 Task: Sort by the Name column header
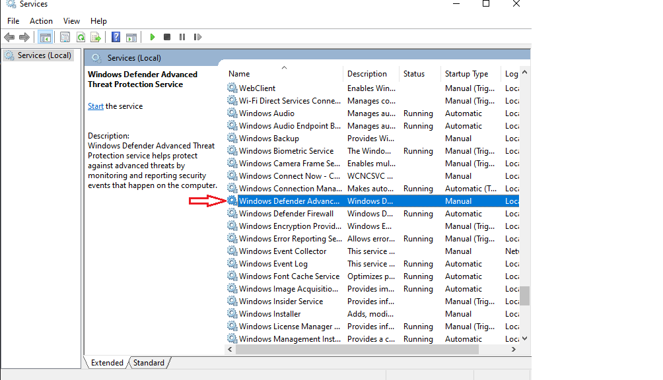click(285, 74)
